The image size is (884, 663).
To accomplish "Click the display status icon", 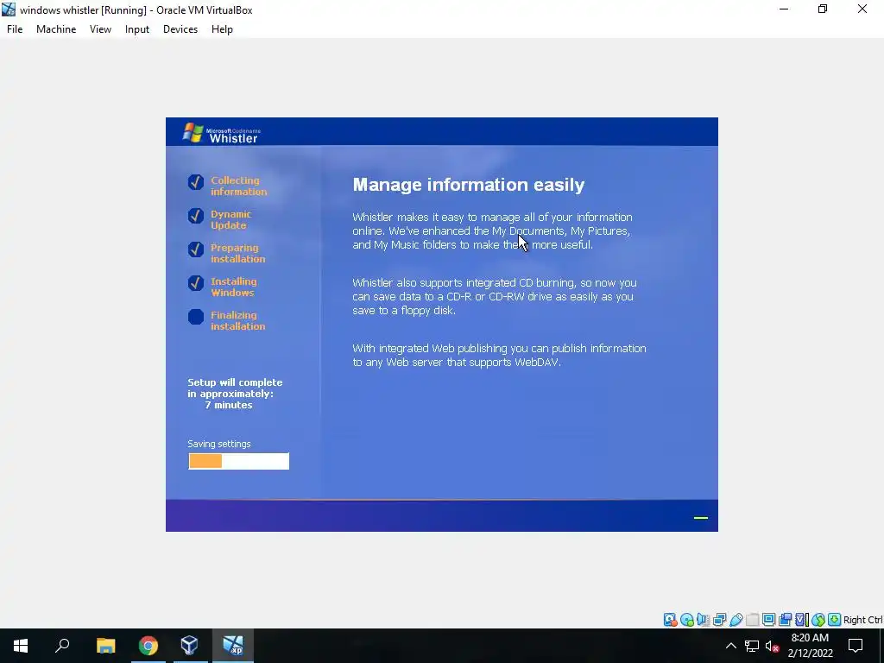I will click(x=768, y=620).
